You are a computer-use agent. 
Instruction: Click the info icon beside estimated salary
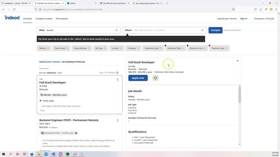click(x=76, y=133)
